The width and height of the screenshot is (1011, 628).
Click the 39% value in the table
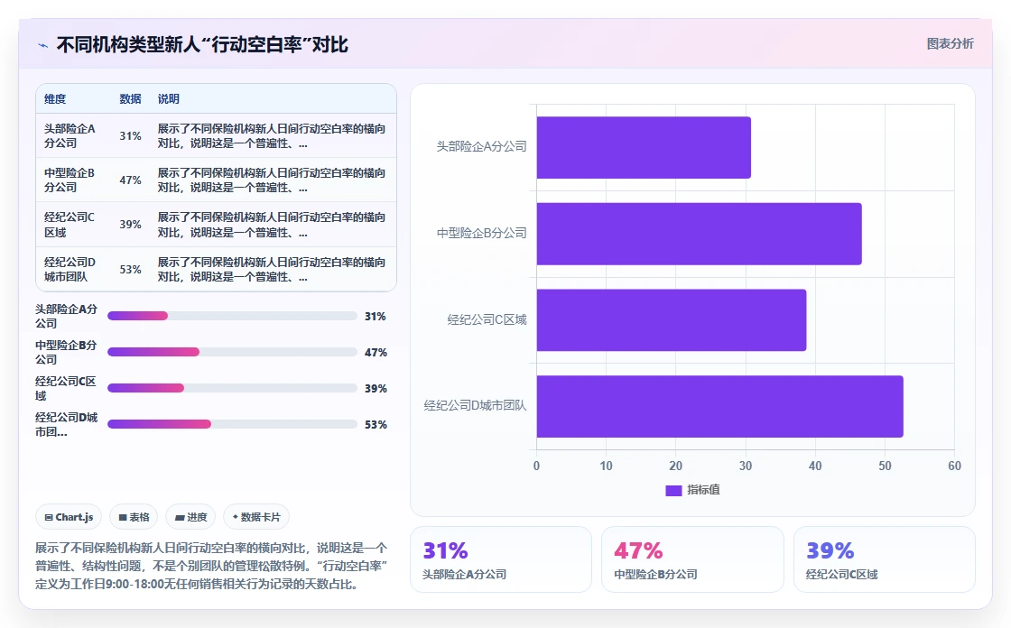point(130,225)
